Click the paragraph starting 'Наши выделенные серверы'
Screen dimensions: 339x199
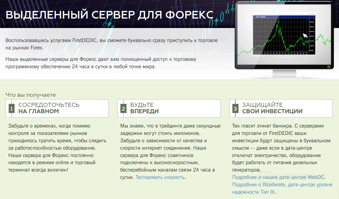(101, 63)
